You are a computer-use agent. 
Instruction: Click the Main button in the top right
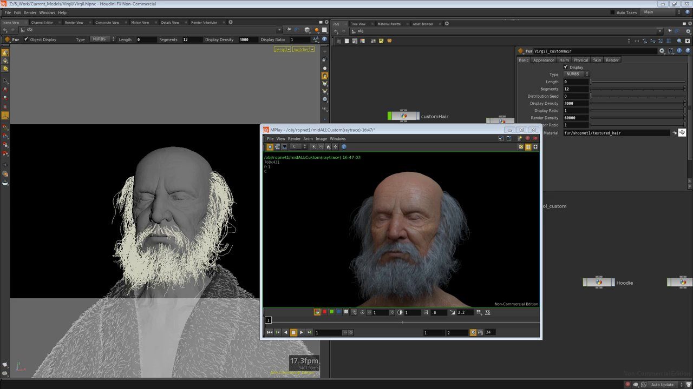pos(649,12)
